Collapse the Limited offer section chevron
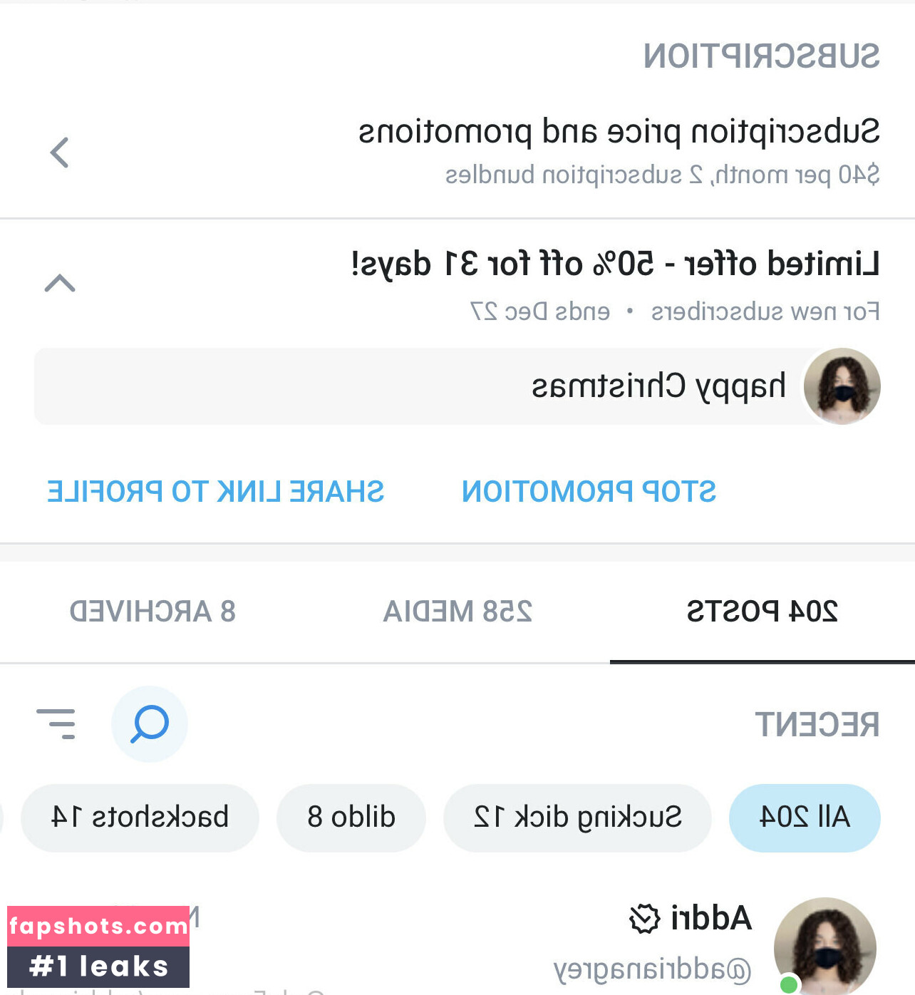This screenshot has width=915, height=995. [x=60, y=283]
